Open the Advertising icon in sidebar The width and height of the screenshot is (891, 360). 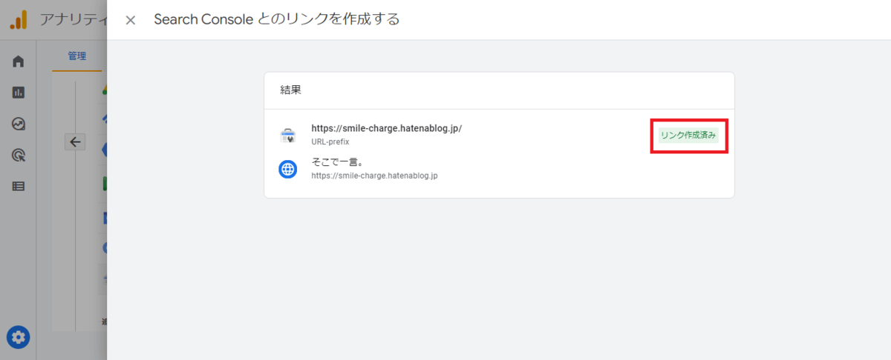[19, 156]
